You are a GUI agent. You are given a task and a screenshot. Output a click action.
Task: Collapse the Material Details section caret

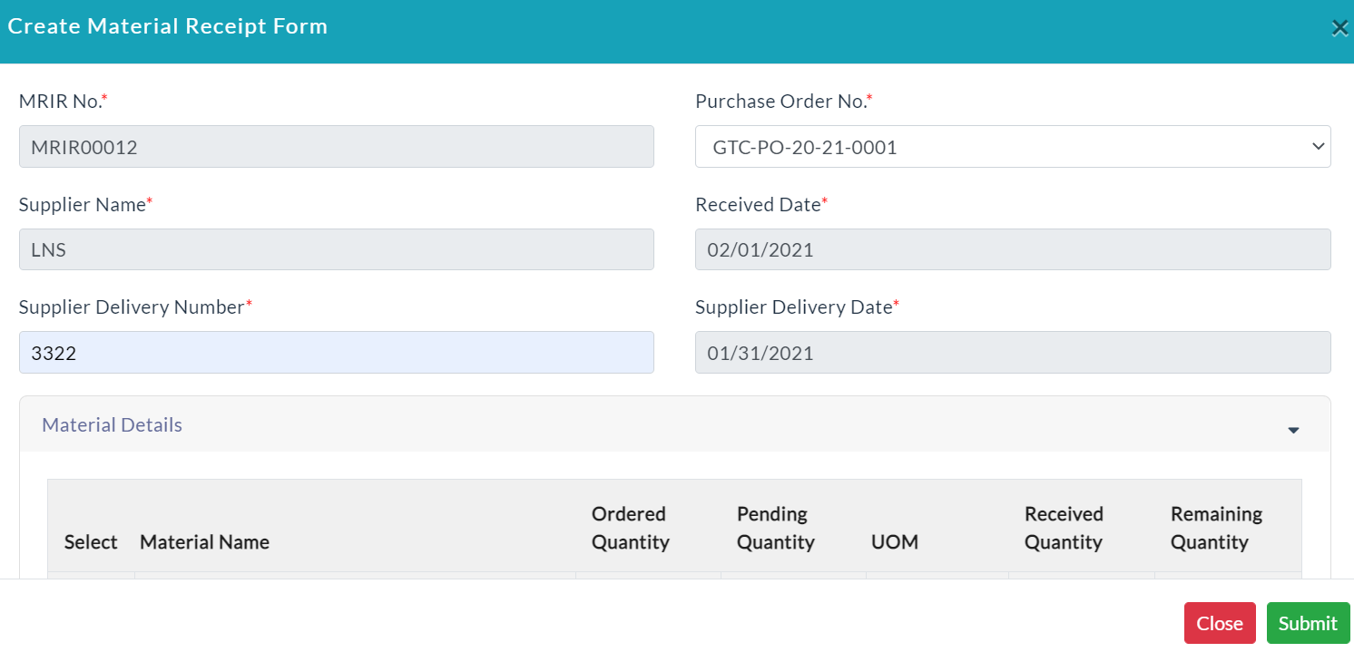[x=1294, y=430]
